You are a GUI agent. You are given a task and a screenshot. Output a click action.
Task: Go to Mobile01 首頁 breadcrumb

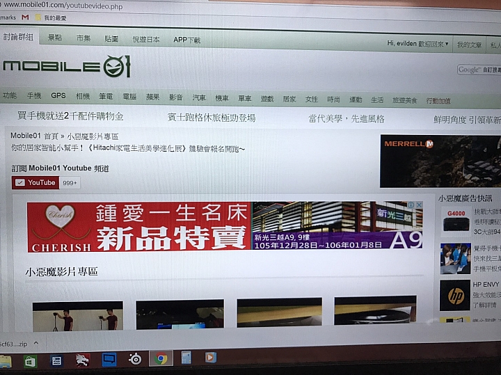coord(35,136)
